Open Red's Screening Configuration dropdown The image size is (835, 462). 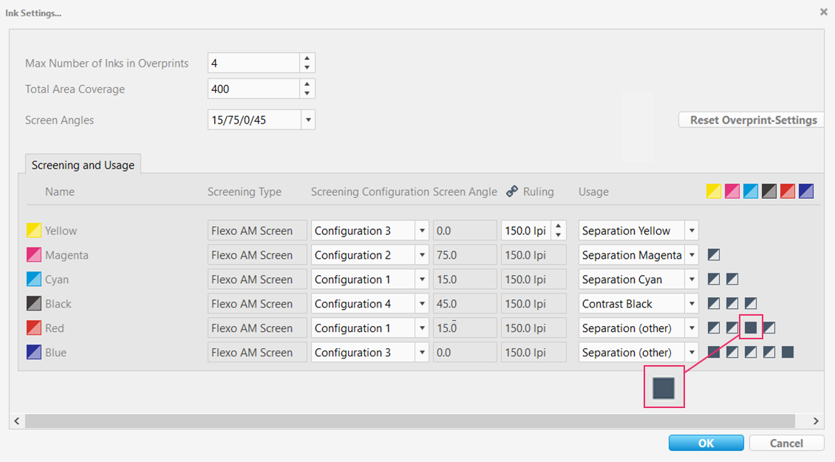click(422, 328)
